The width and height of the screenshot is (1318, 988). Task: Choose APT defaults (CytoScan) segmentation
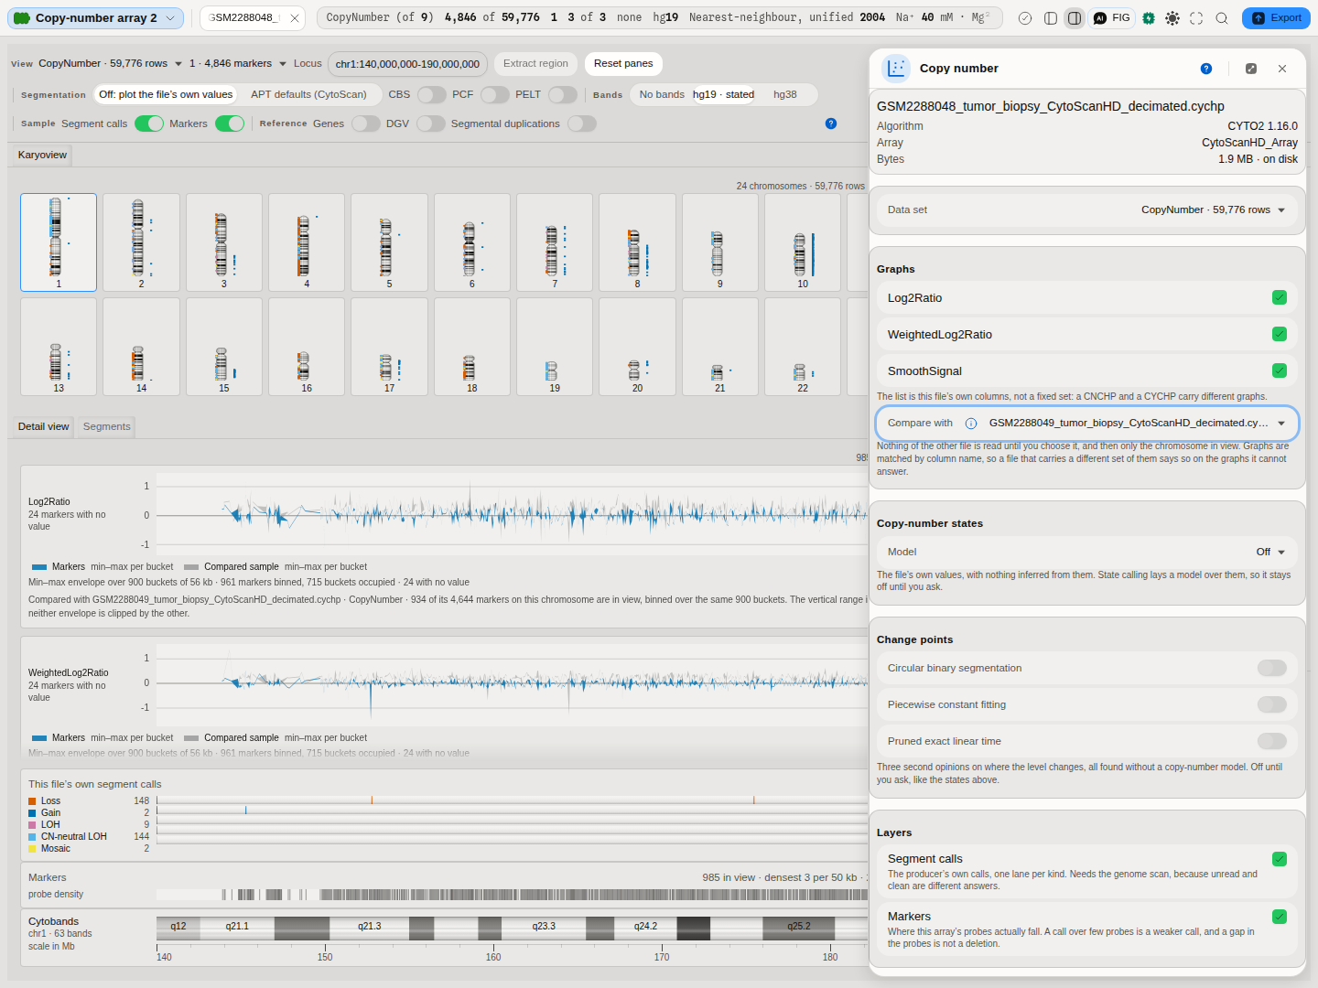pos(308,94)
